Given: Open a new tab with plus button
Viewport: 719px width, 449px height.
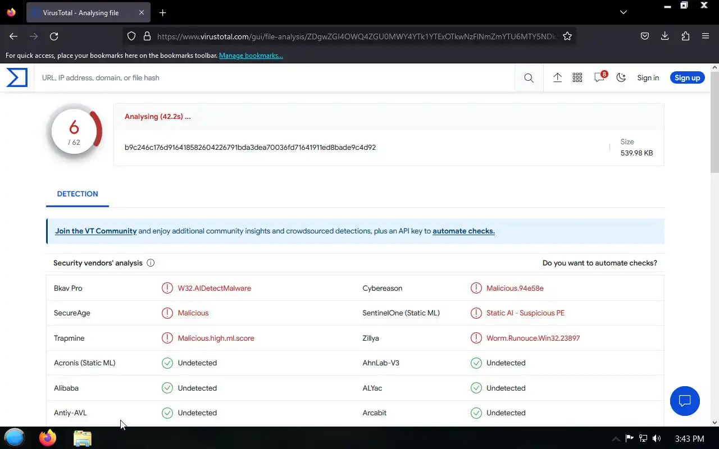Looking at the screenshot, I should (162, 12).
